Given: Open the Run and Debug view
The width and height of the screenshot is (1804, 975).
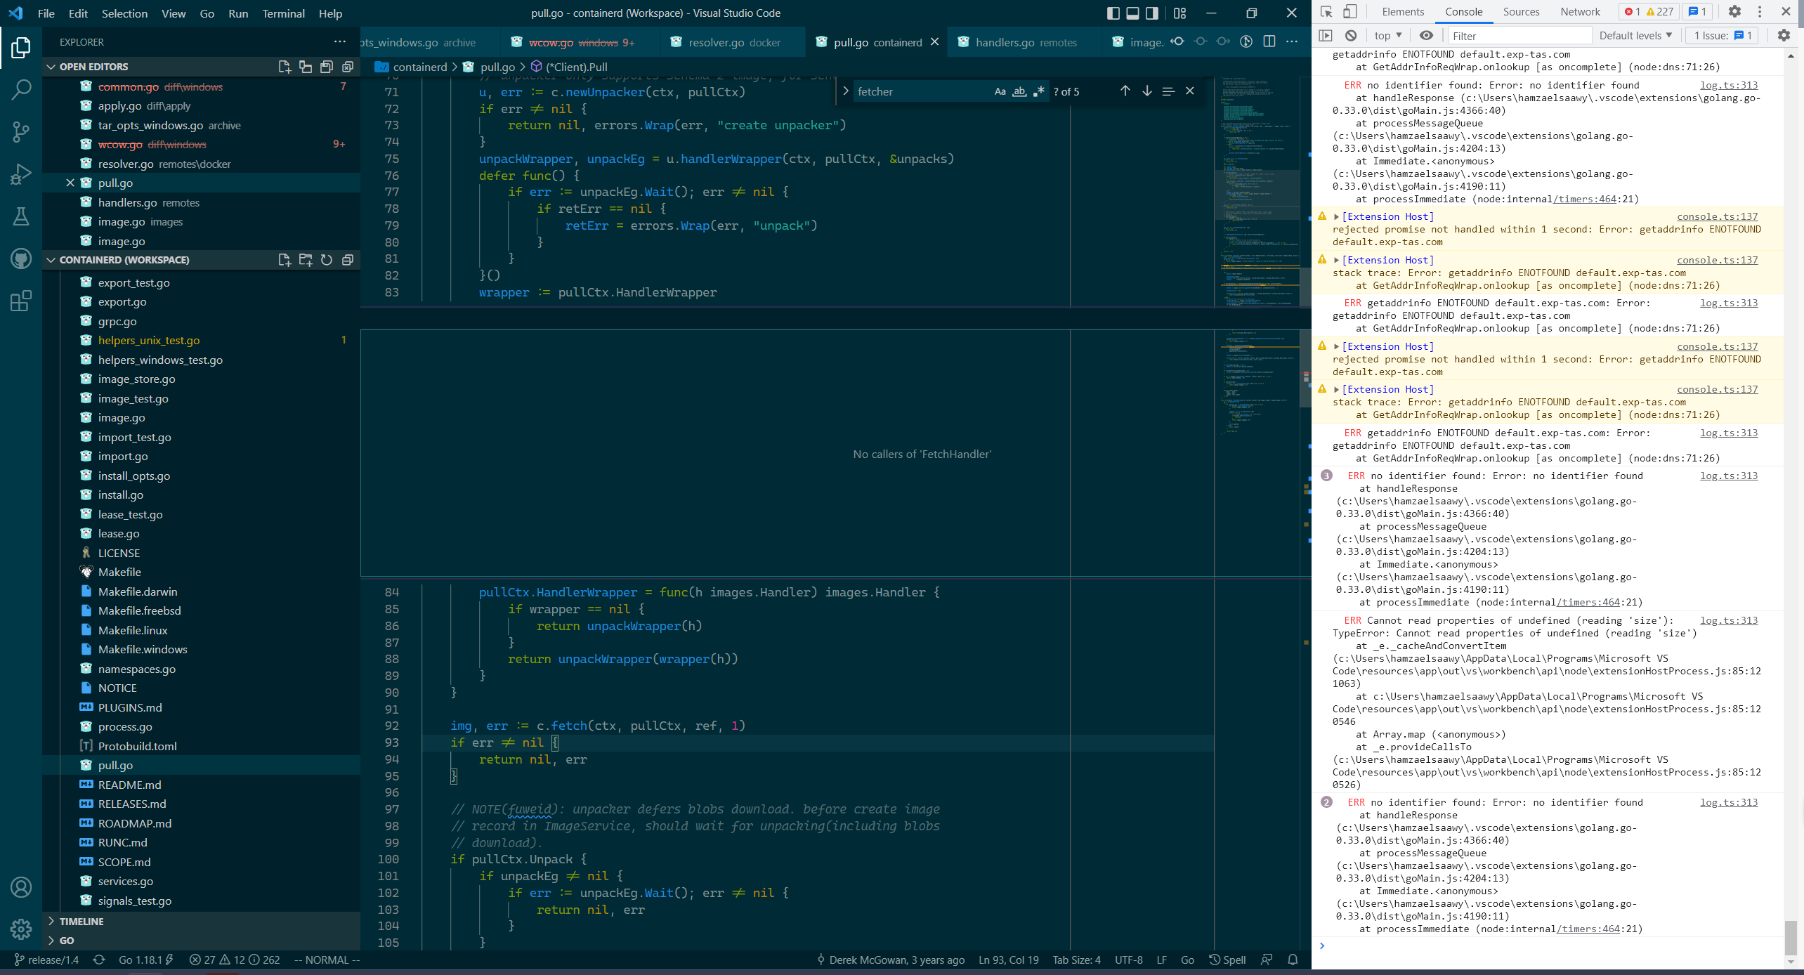Looking at the screenshot, I should [21, 174].
